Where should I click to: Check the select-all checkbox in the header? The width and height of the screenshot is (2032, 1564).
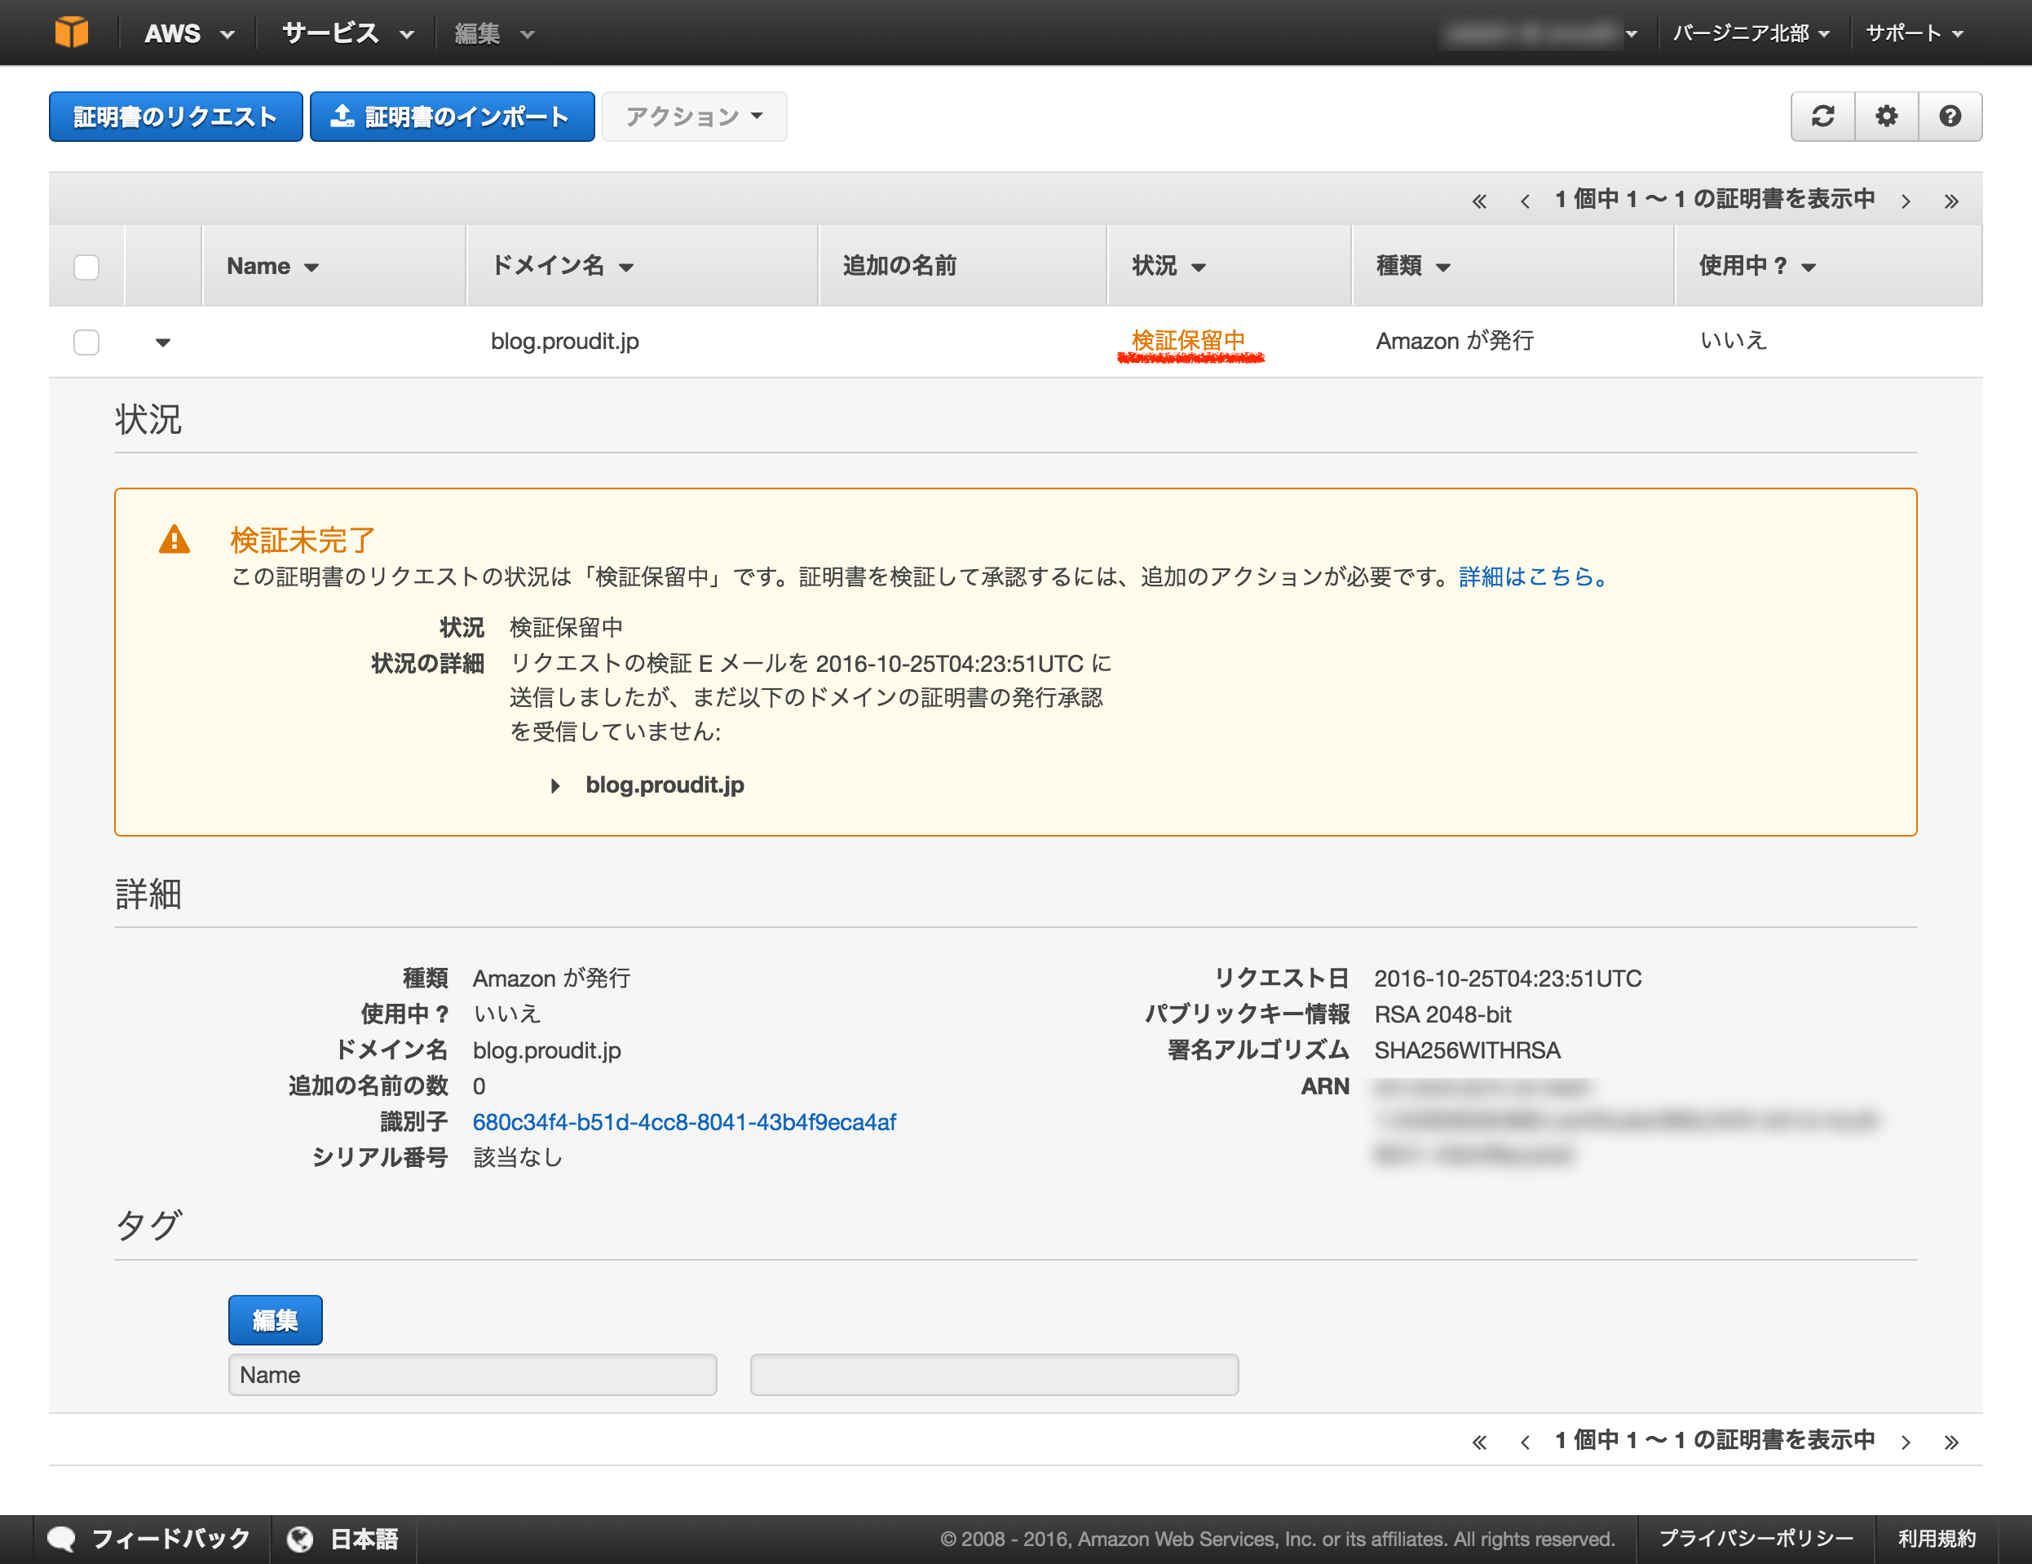(86, 266)
